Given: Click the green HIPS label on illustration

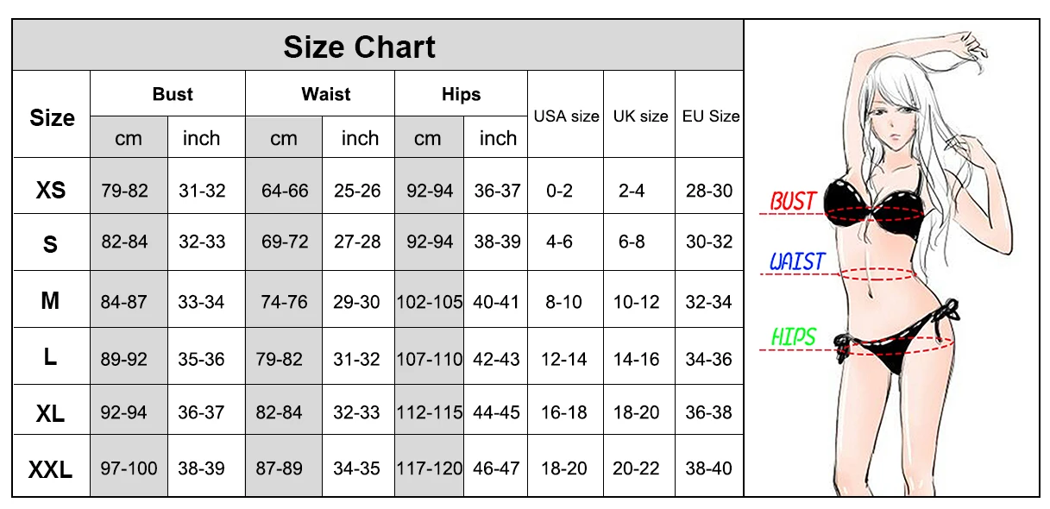Looking at the screenshot, I should 793,337.
